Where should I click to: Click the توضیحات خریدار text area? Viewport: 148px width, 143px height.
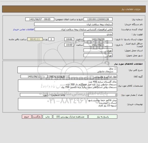pos(68,104)
